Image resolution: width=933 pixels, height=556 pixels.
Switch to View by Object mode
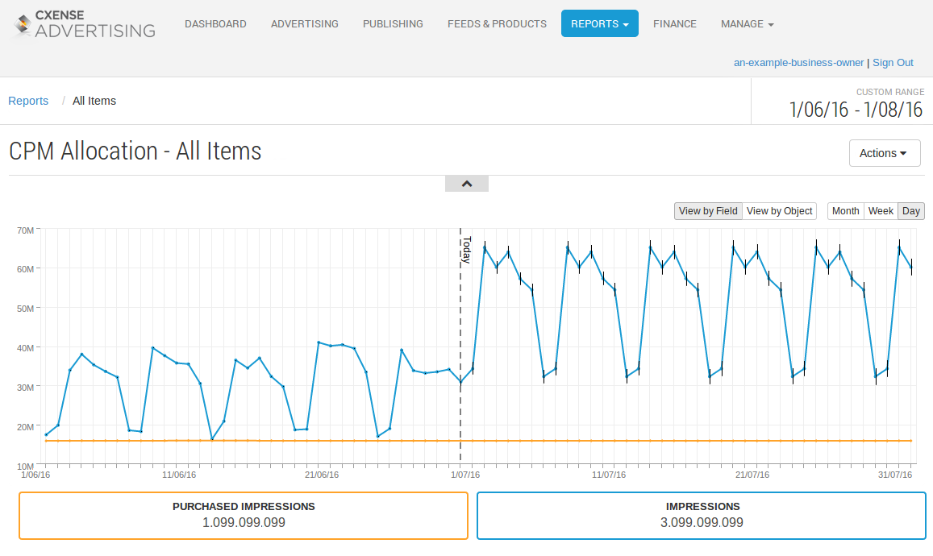[779, 211]
